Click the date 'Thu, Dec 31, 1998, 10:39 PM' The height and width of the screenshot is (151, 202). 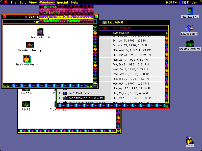pos(132,55)
